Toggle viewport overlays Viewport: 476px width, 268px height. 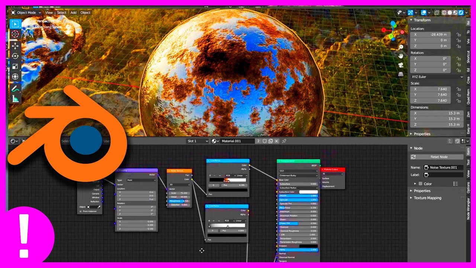423,13
